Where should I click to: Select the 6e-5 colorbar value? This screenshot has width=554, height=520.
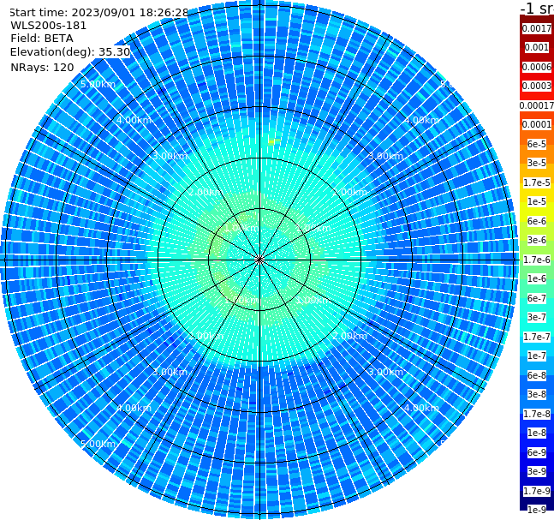(x=537, y=144)
